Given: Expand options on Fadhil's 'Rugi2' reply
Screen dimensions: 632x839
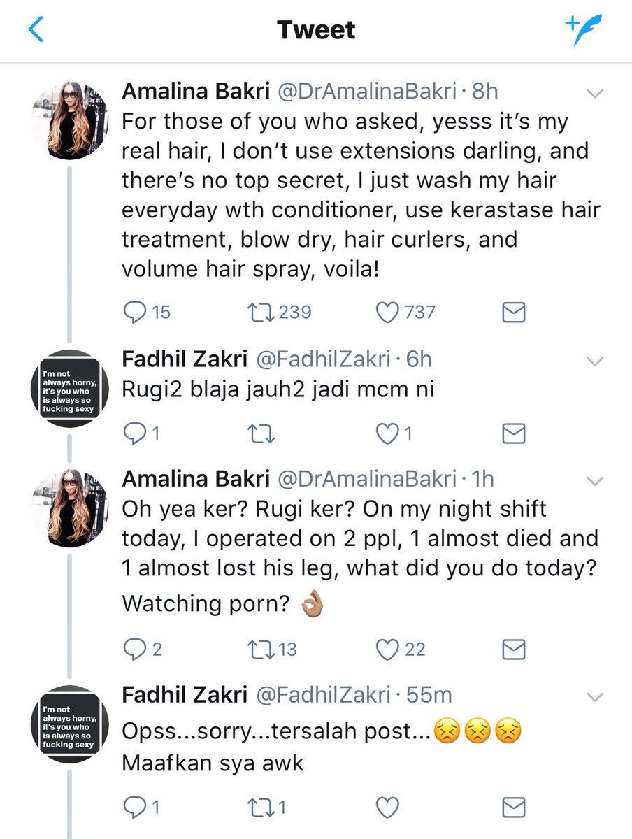Looking at the screenshot, I should coord(595,361).
